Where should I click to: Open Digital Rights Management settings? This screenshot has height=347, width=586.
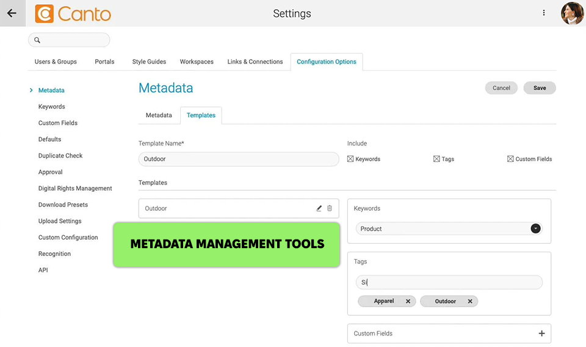[75, 188]
